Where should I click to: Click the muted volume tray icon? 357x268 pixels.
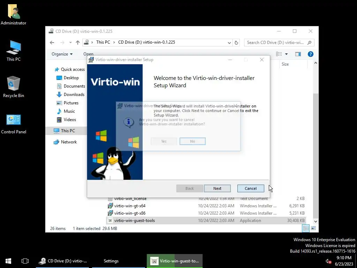point(328,261)
